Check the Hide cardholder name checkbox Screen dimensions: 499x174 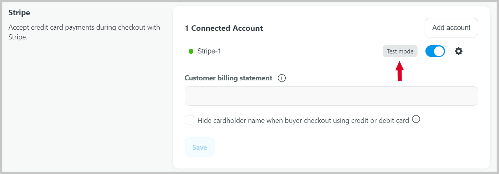(x=189, y=120)
